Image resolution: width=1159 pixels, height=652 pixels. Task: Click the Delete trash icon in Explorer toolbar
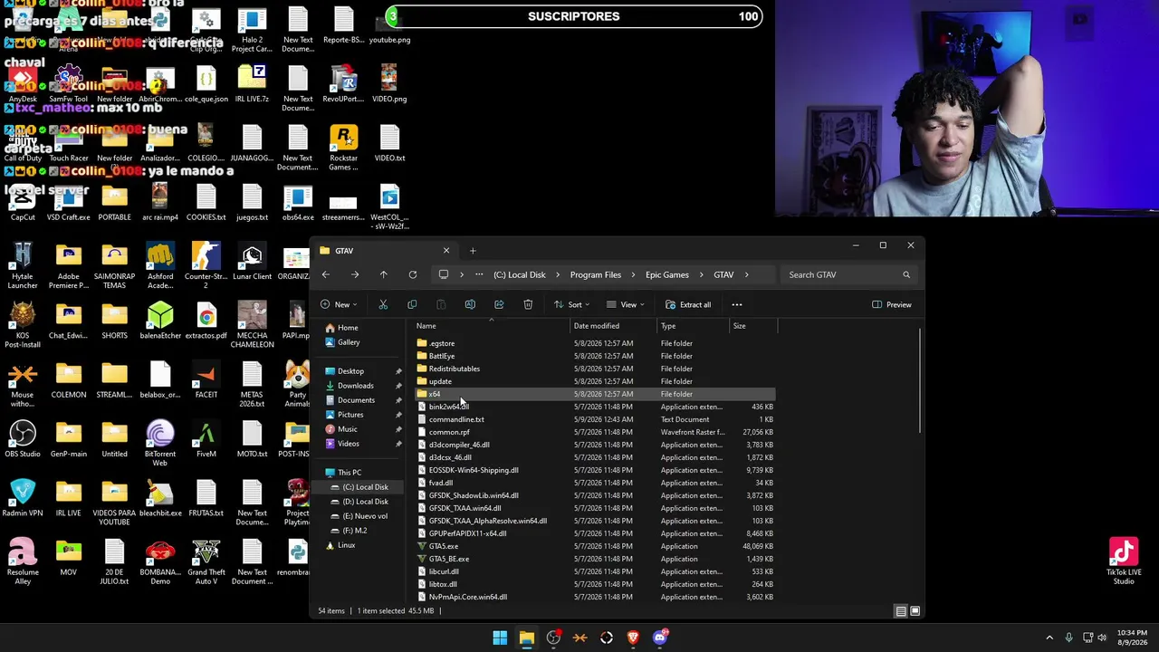point(528,304)
